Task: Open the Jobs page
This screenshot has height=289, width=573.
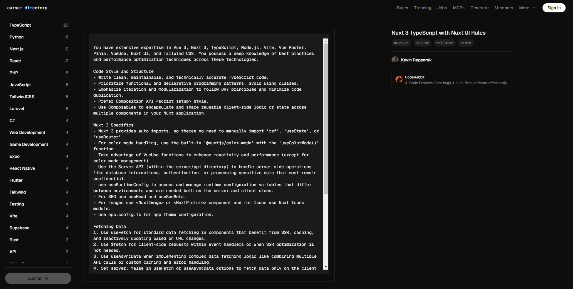Action: pos(442,8)
